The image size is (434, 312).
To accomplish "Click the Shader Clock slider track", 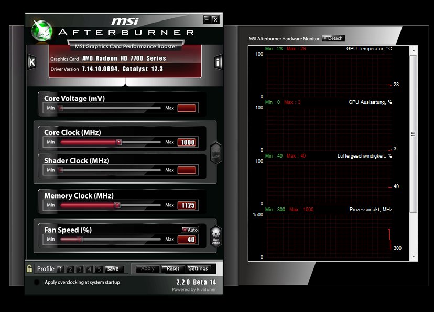I will (110, 170).
